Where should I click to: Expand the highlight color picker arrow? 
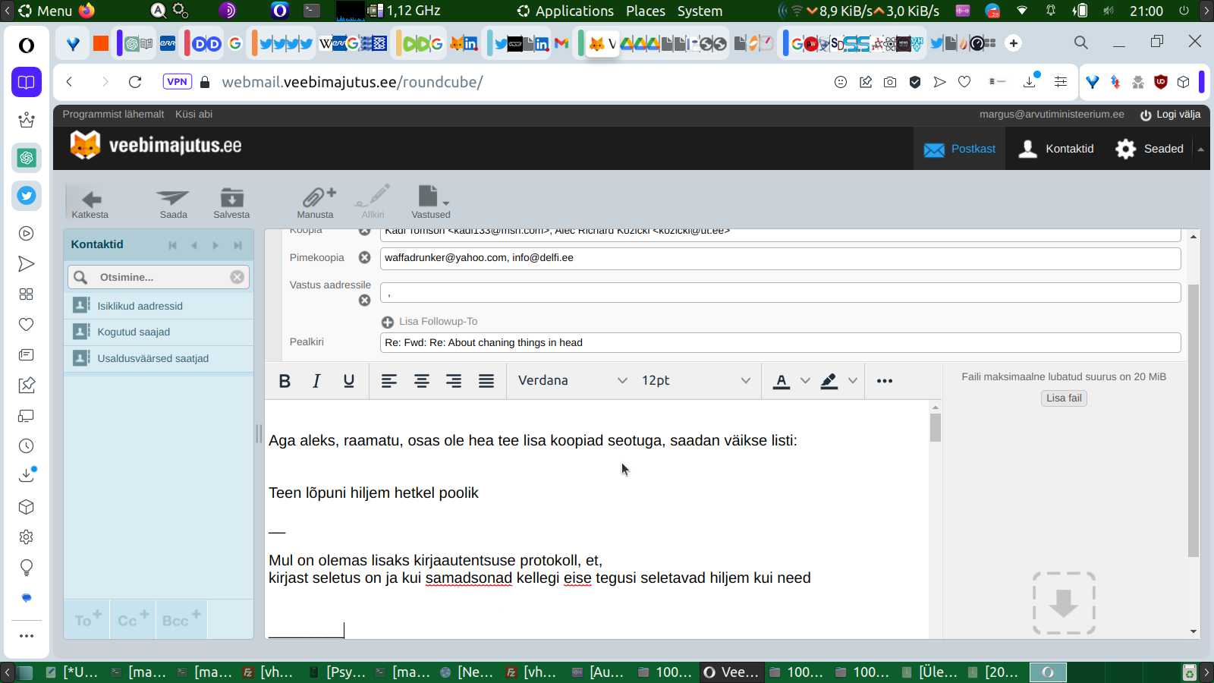click(853, 381)
